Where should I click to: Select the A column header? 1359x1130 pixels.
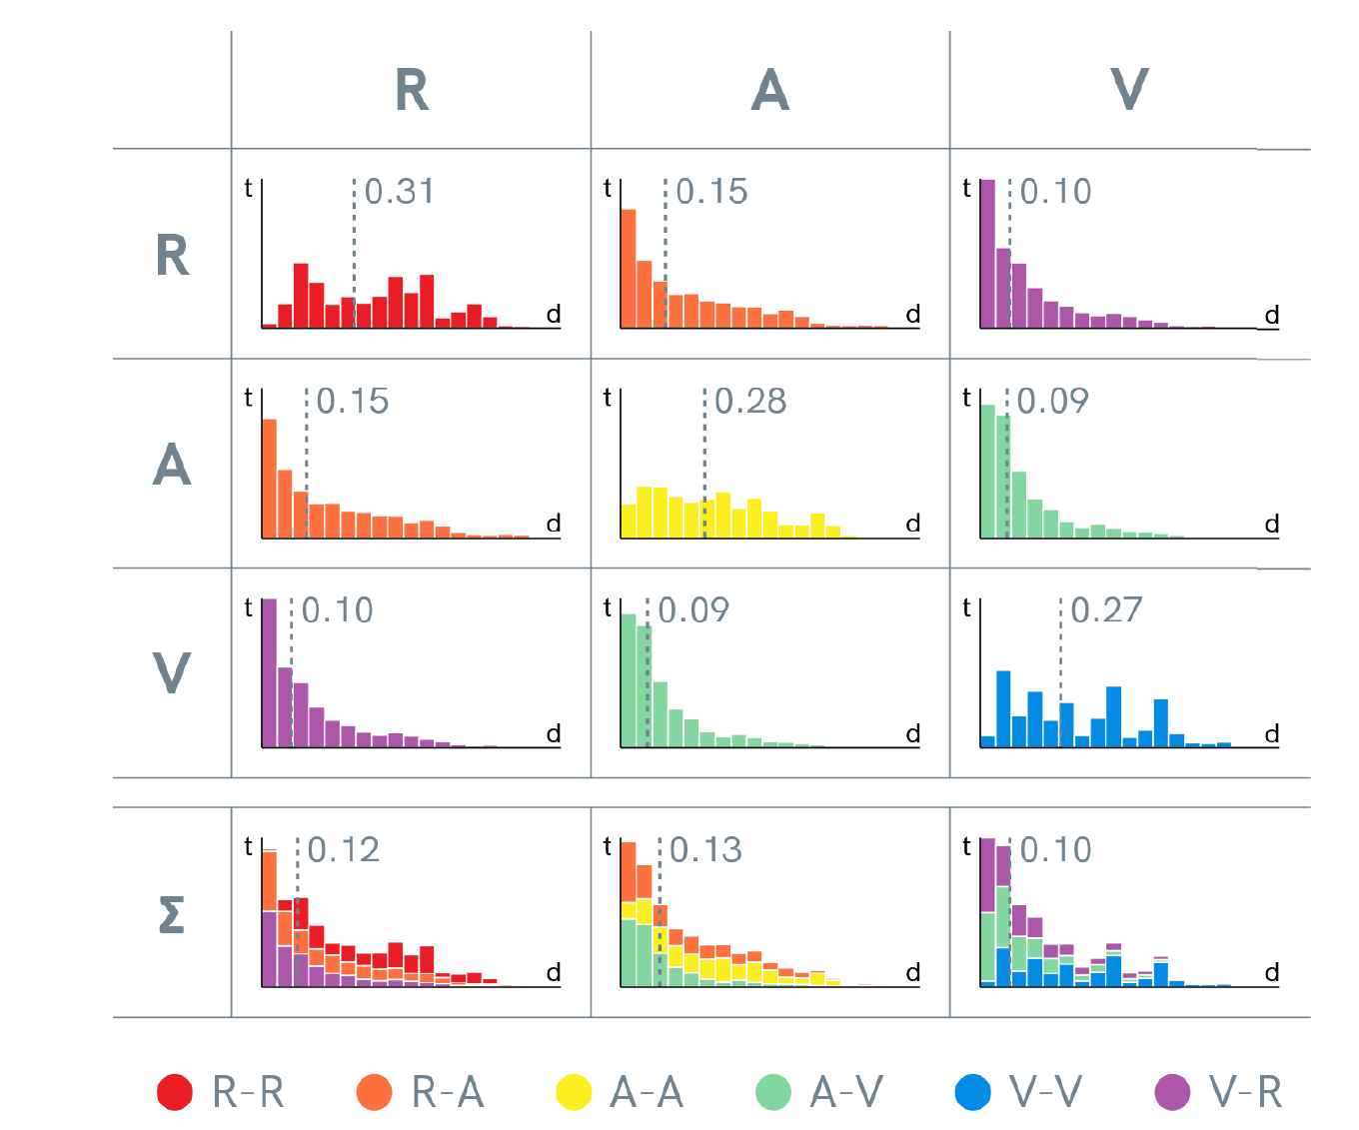coord(770,91)
